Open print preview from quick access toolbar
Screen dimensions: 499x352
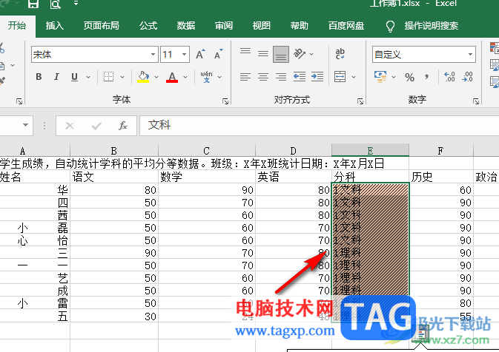pyautogui.click(x=55, y=4)
